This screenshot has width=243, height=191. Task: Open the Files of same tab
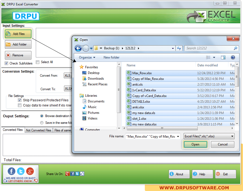(x=63, y=130)
